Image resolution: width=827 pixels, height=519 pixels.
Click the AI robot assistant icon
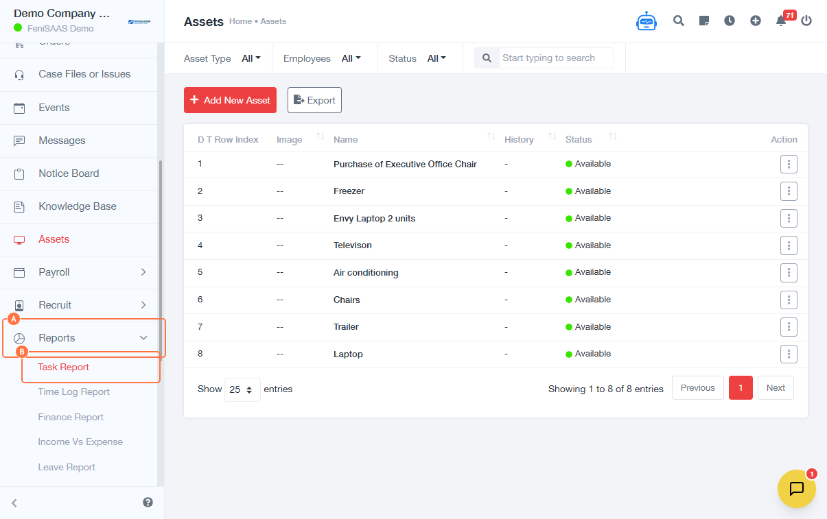pos(646,21)
